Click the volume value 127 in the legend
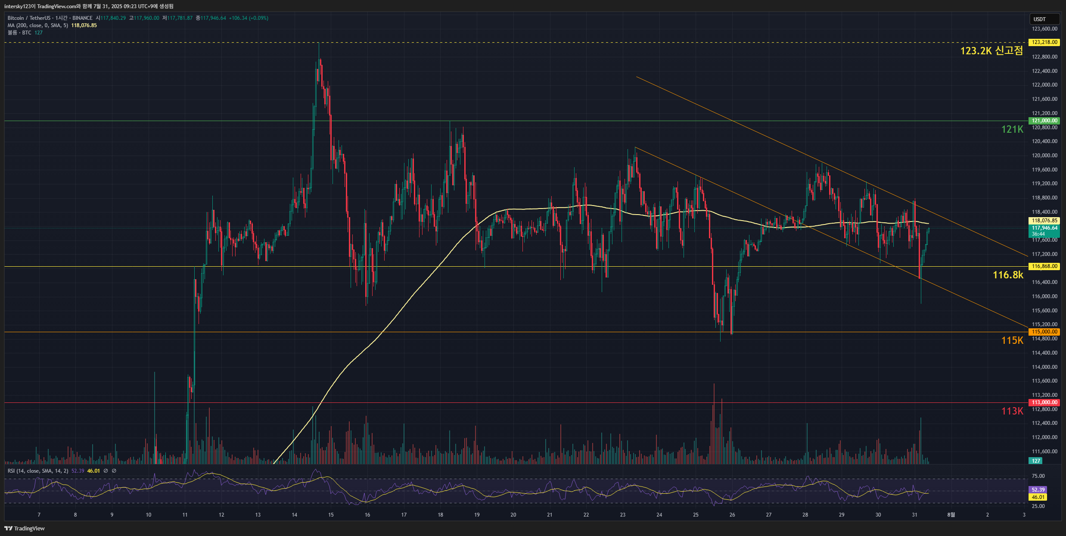The width and height of the screenshot is (1066, 536). point(38,33)
